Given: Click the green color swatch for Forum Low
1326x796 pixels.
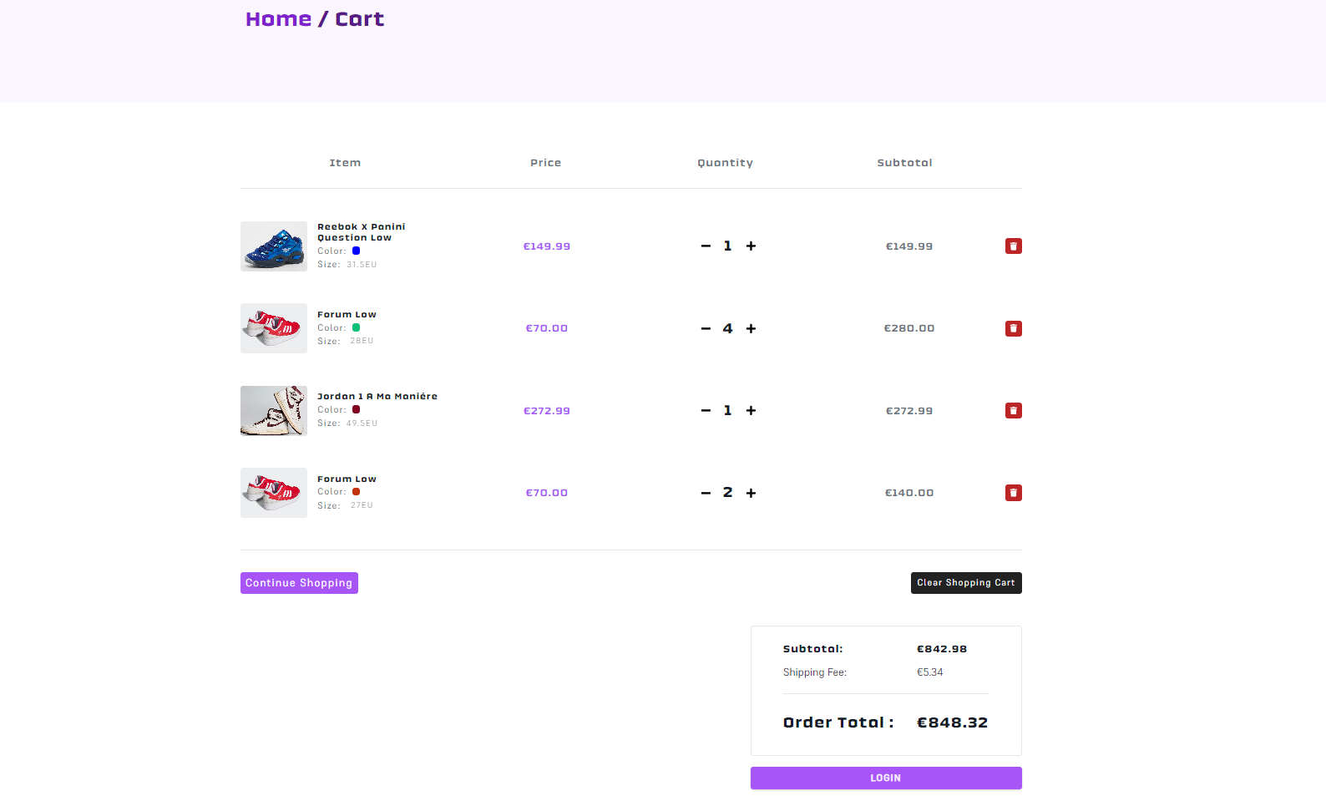Looking at the screenshot, I should pyautogui.click(x=356, y=327).
